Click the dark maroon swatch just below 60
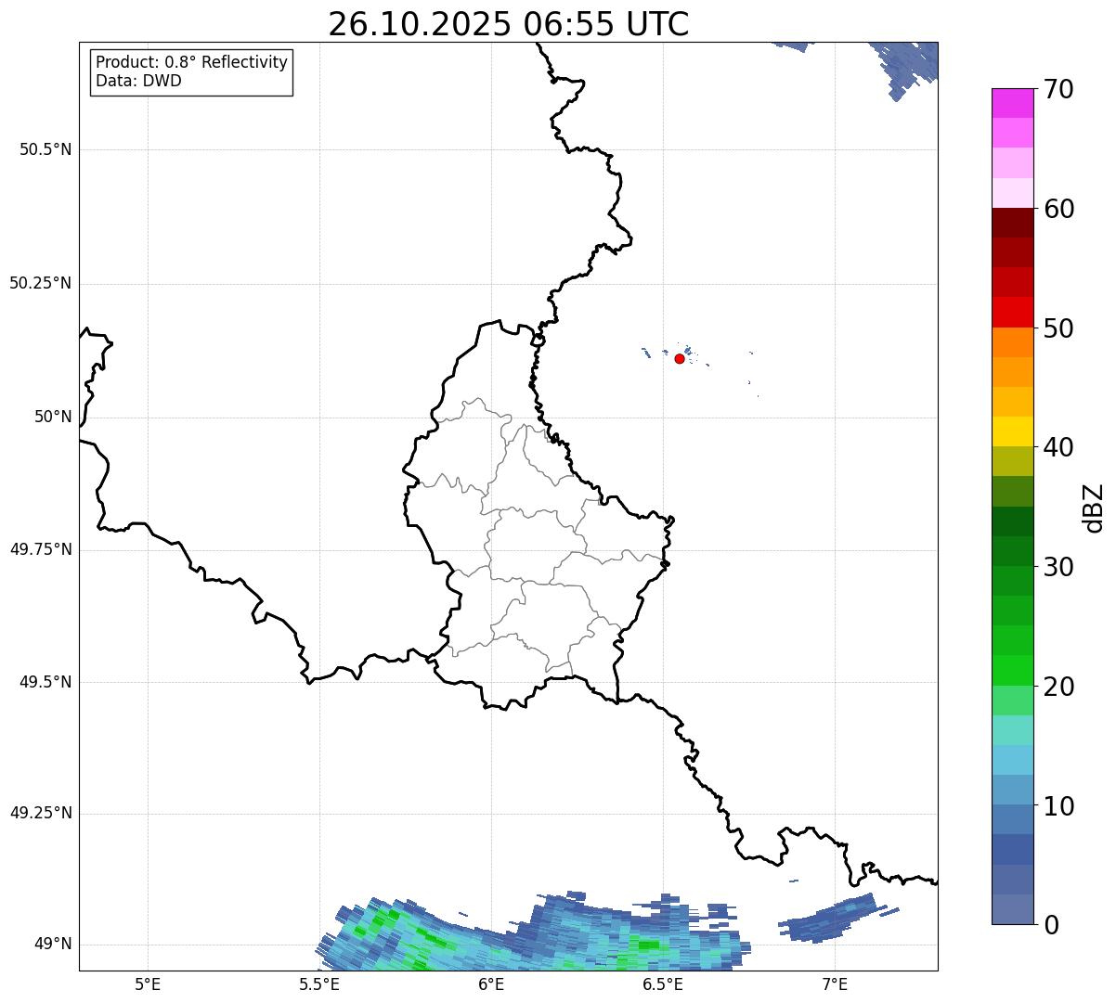1116x1003 pixels. (1013, 223)
